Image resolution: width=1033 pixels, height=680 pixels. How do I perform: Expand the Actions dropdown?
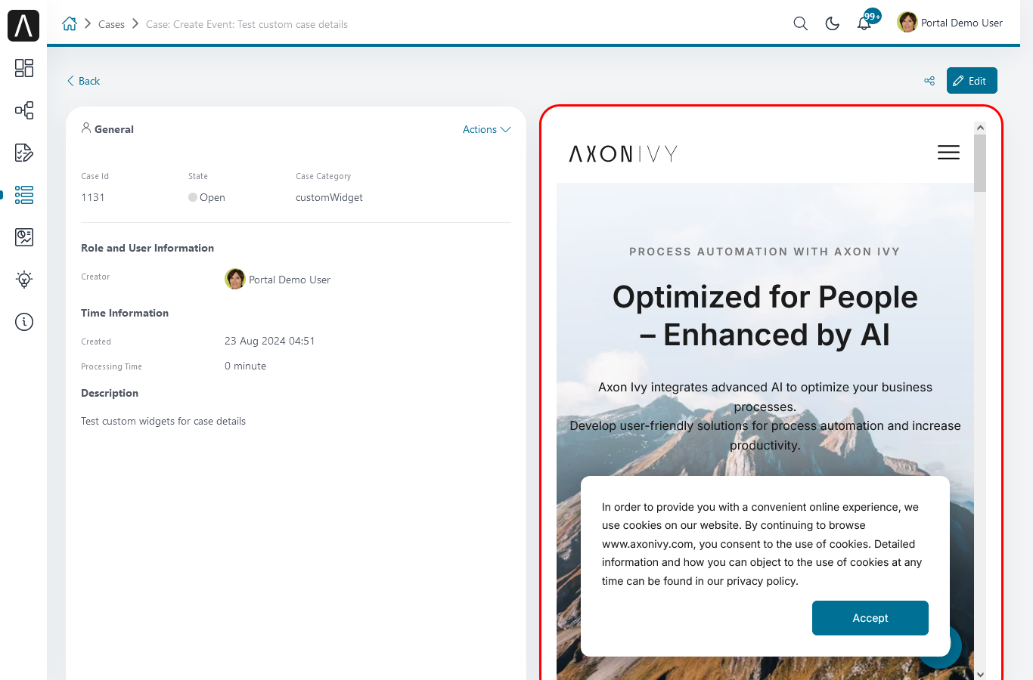(x=486, y=129)
